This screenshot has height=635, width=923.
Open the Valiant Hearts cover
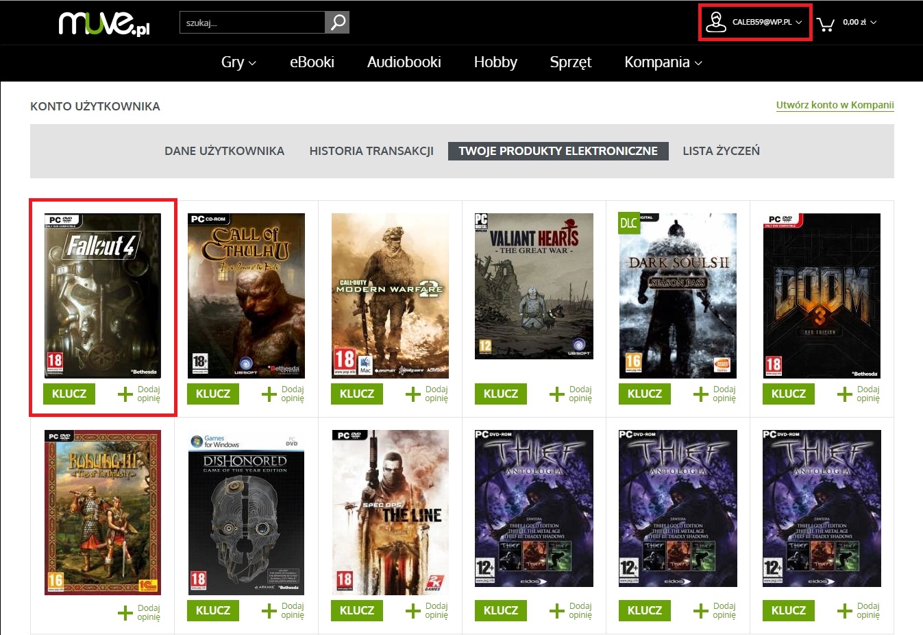point(534,286)
